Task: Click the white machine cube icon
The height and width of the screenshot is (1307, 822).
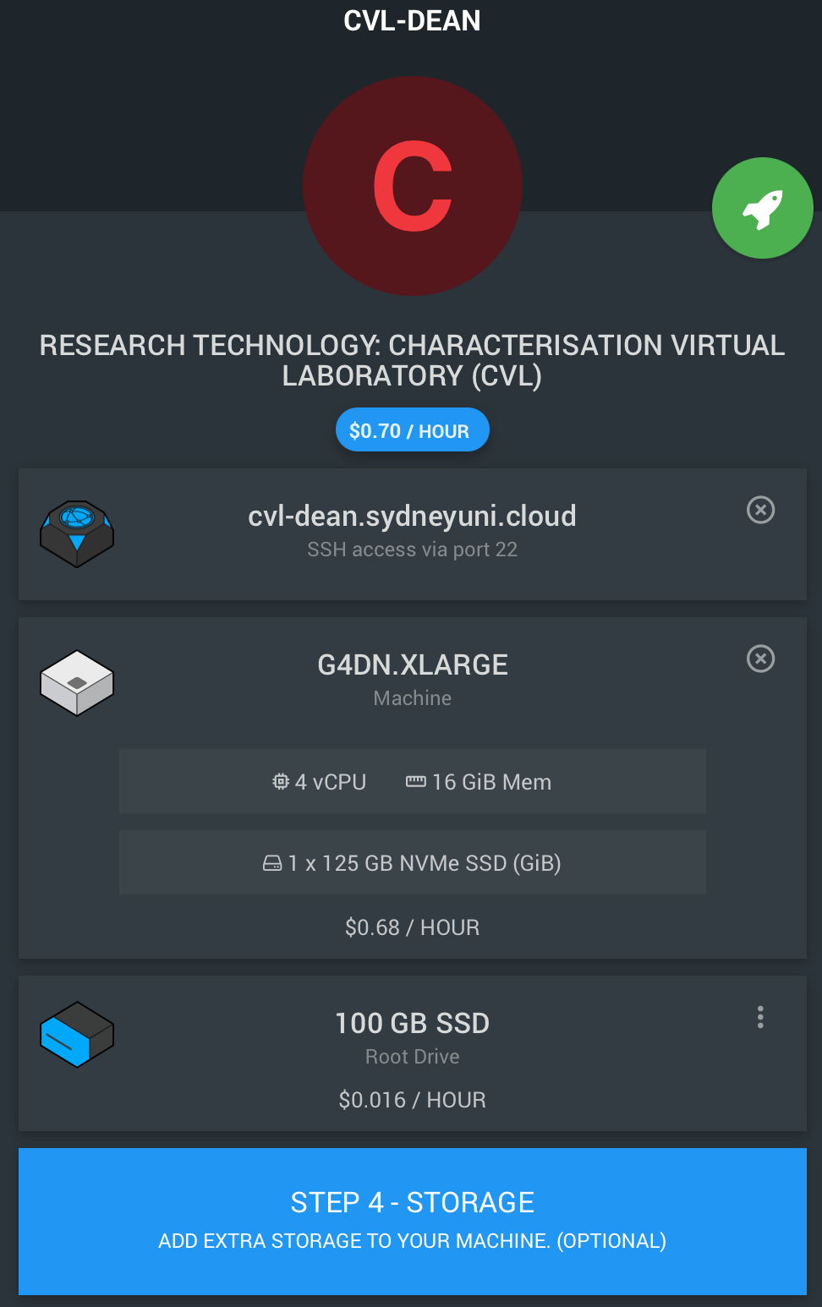Action: (77, 683)
